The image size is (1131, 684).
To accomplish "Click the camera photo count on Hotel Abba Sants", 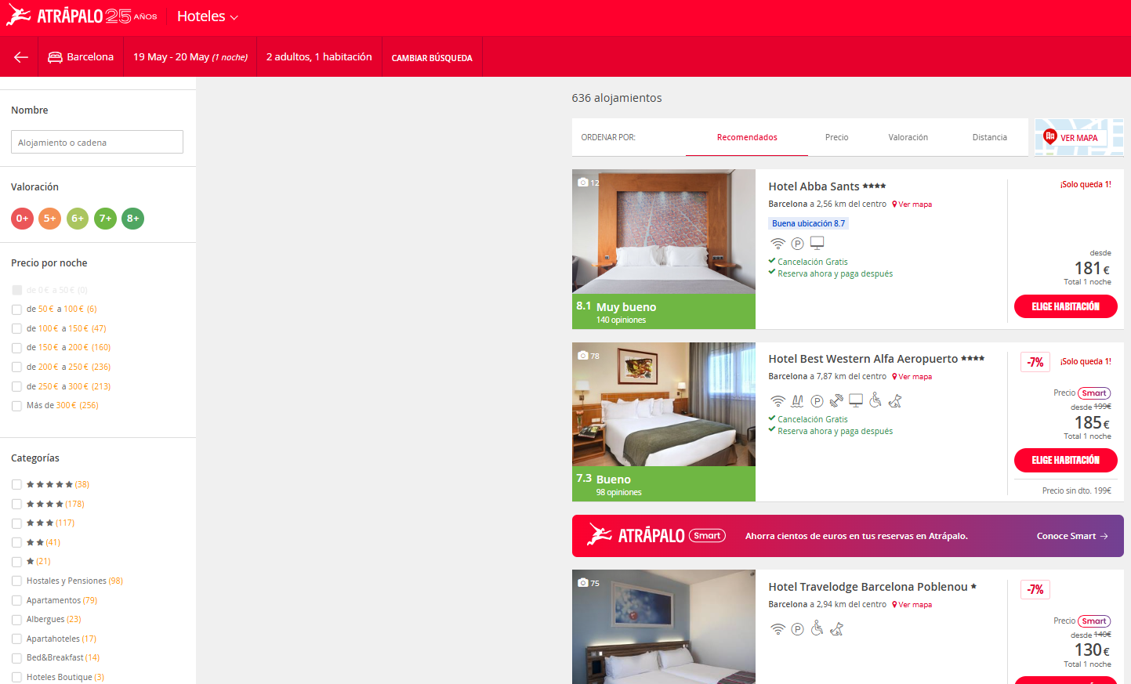I will coord(589,183).
